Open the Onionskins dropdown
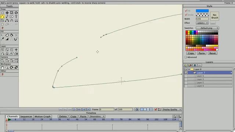Screen dimensions: 235x132 click(x=97, y=116)
